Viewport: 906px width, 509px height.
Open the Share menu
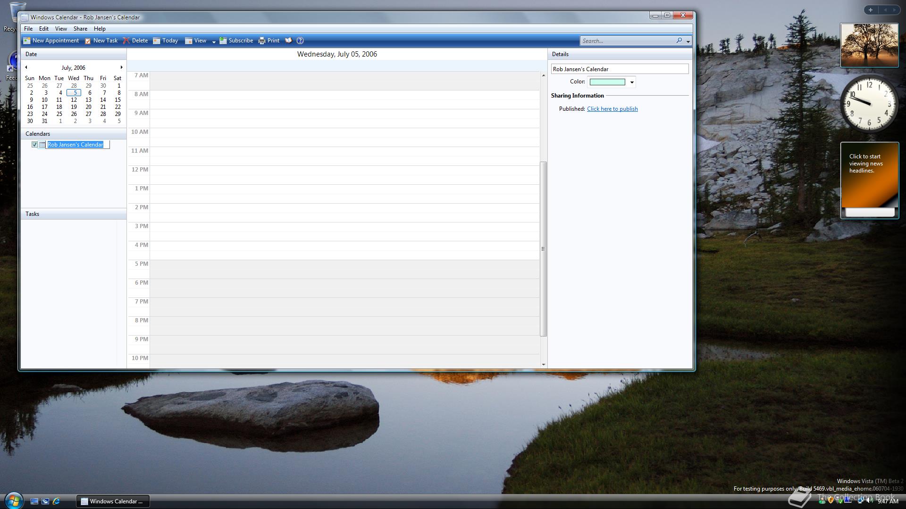80,29
